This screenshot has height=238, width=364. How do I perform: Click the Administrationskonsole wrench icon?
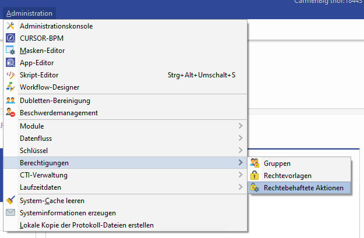click(x=10, y=26)
